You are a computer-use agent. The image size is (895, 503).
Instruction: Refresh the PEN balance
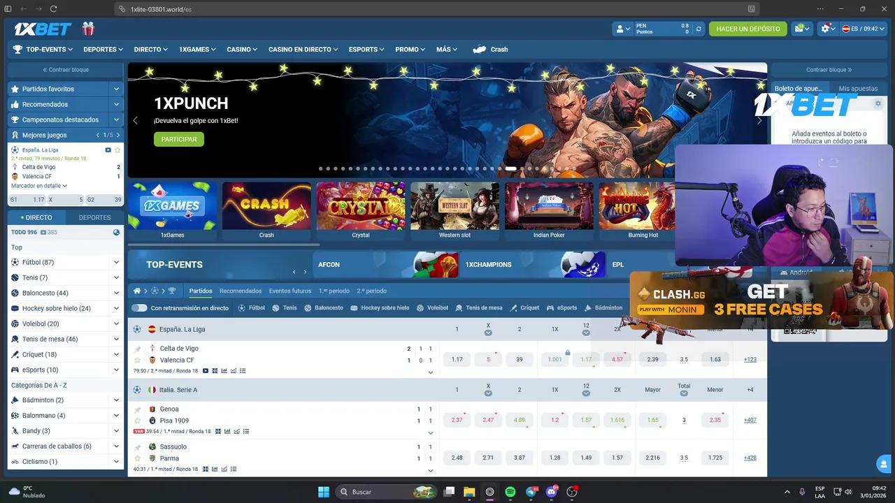tap(698, 29)
